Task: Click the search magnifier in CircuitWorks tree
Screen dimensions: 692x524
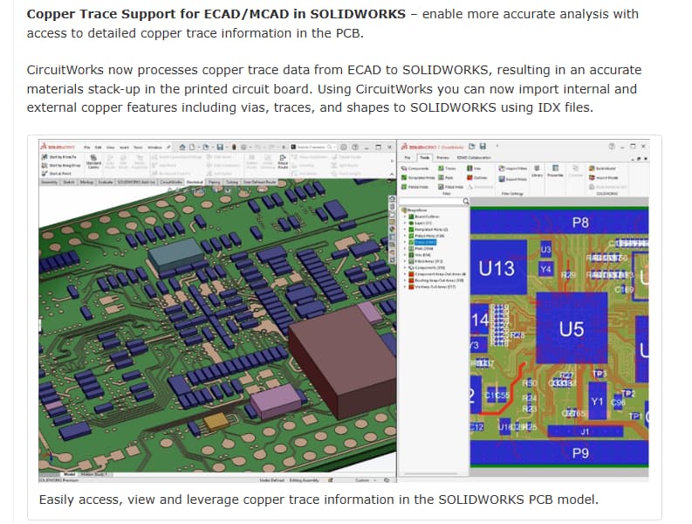Action: (466, 201)
